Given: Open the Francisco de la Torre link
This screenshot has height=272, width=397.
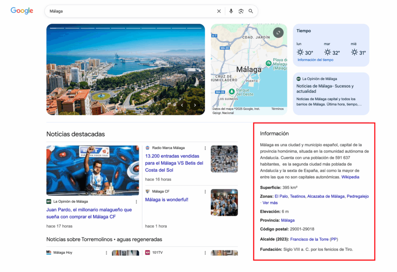Looking at the screenshot, I should click(314, 239).
